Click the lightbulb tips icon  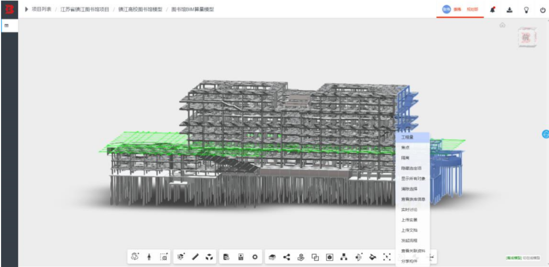(526, 10)
